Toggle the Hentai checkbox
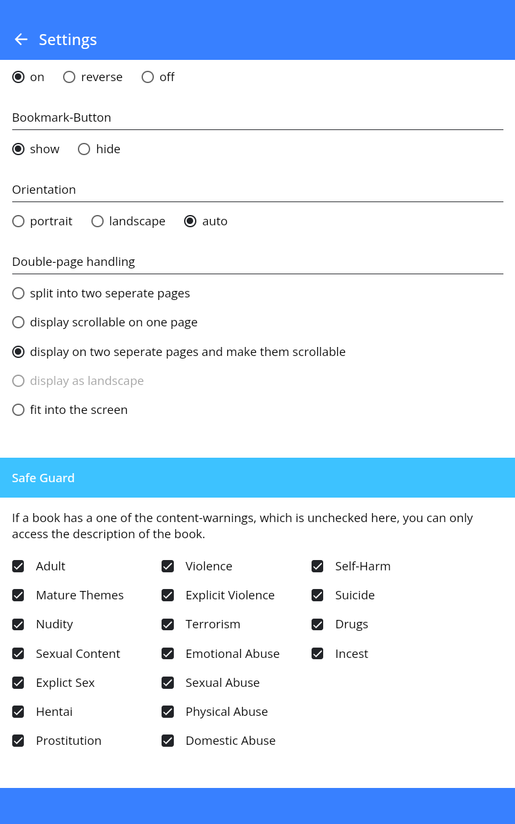 tap(19, 712)
